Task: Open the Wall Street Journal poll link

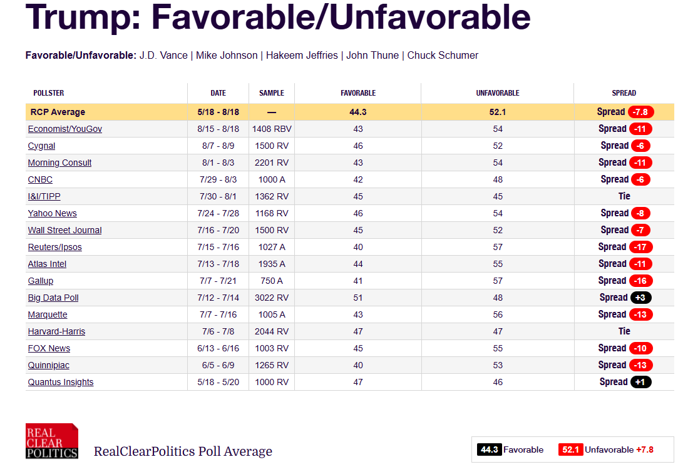Action: point(64,230)
